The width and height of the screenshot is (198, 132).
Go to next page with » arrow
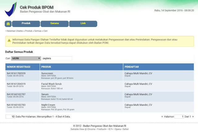(x=193, y=117)
